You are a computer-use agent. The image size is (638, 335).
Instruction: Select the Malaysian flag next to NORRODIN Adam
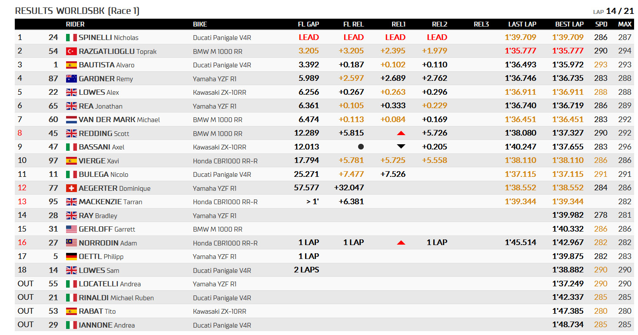(71, 243)
